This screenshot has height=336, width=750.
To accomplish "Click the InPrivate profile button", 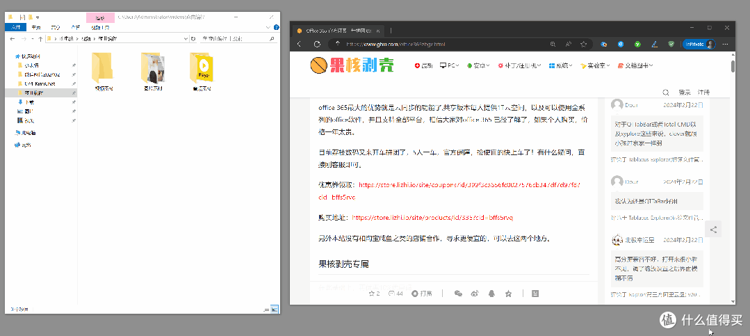I will click(699, 44).
